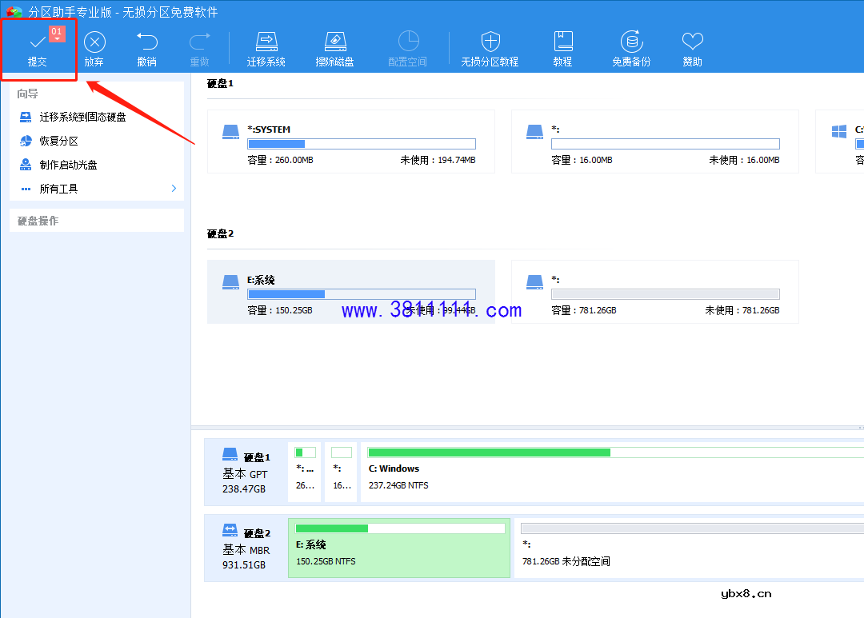Click the 硬盘2 基本 MBR disk label
This screenshot has width=864, height=618.
pyautogui.click(x=246, y=549)
